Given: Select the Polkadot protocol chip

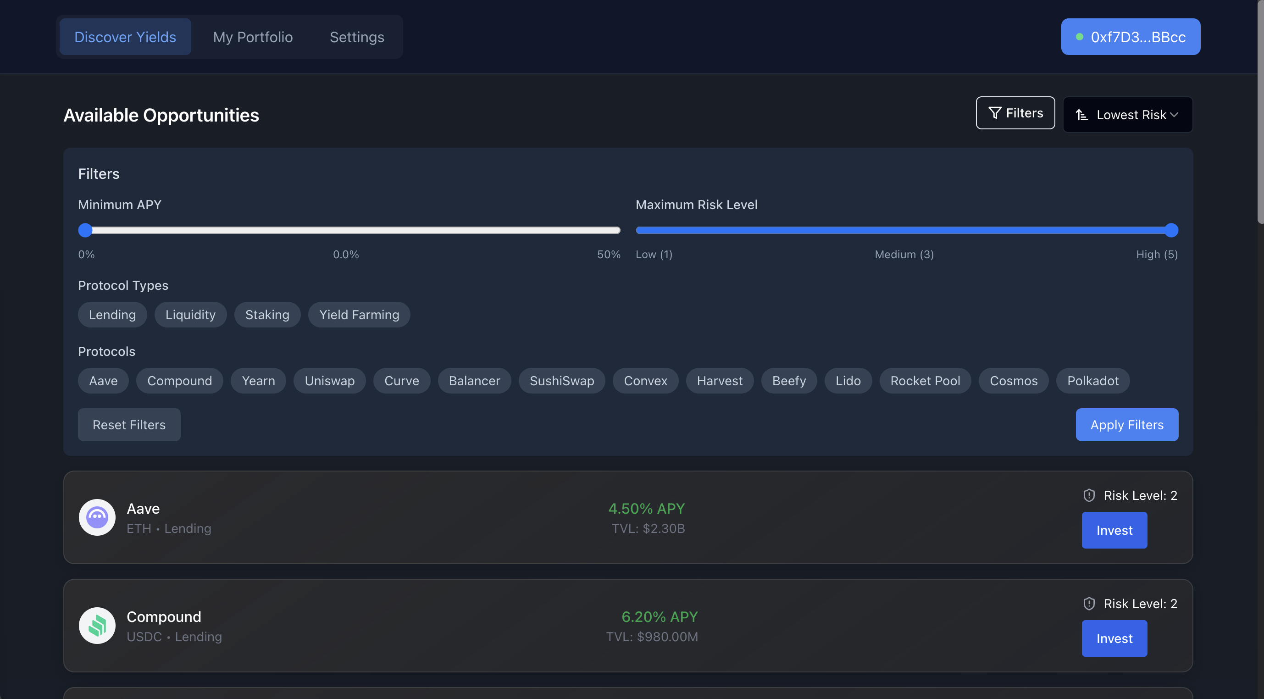Looking at the screenshot, I should tap(1093, 381).
